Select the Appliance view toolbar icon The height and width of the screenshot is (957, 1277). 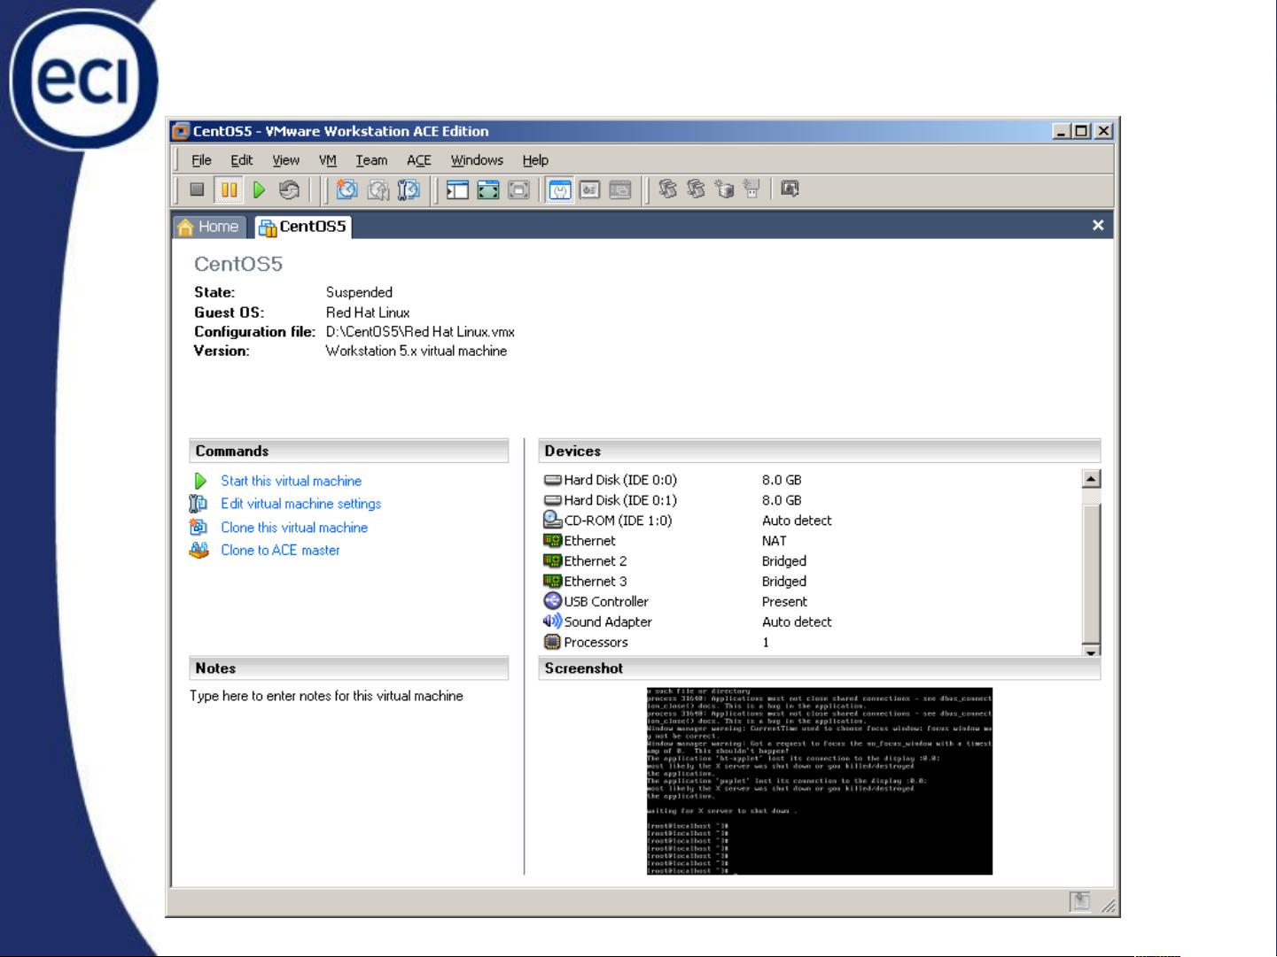pyautogui.click(x=590, y=189)
